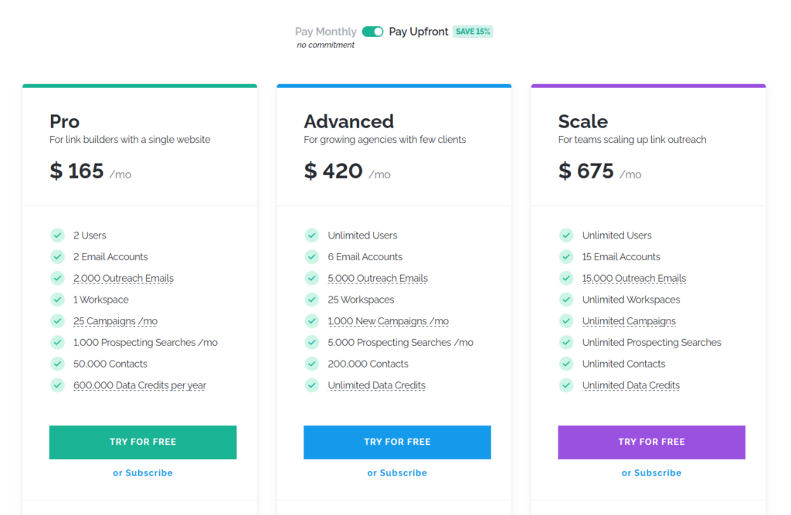Click the Scale plan purple TRY FOR FREE button

point(651,442)
